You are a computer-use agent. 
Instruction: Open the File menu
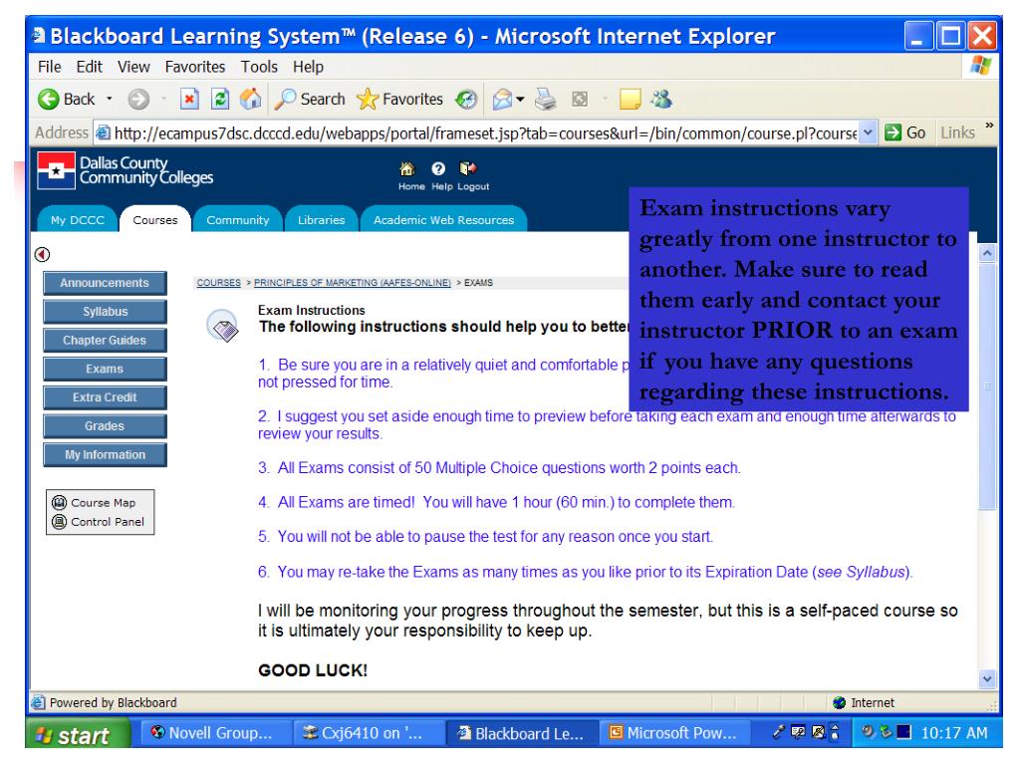point(50,67)
